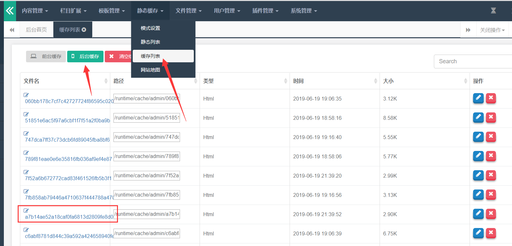This screenshot has height=246, width=512.
Task: Open 系统管理 dropdown menu
Action: pyautogui.click(x=304, y=11)
